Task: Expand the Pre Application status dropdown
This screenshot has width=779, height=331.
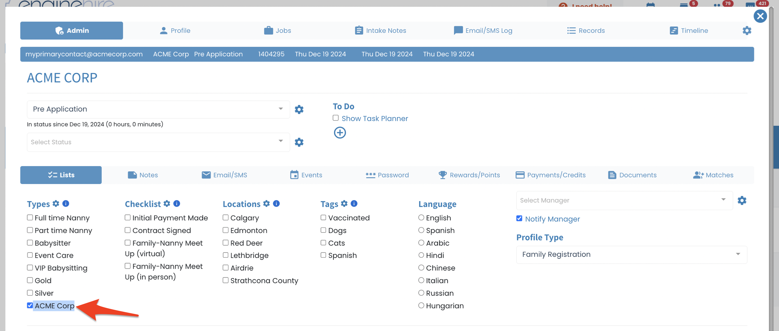Action: click(x=158, y=109)
